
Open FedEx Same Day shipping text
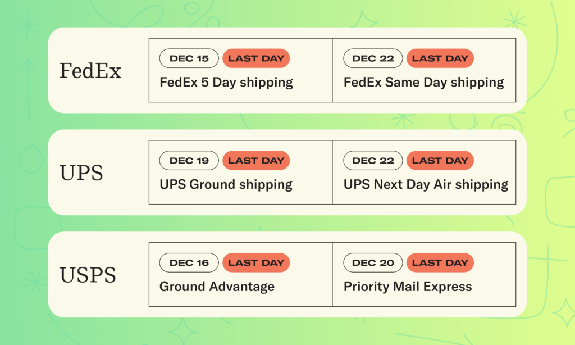(423, 82)
